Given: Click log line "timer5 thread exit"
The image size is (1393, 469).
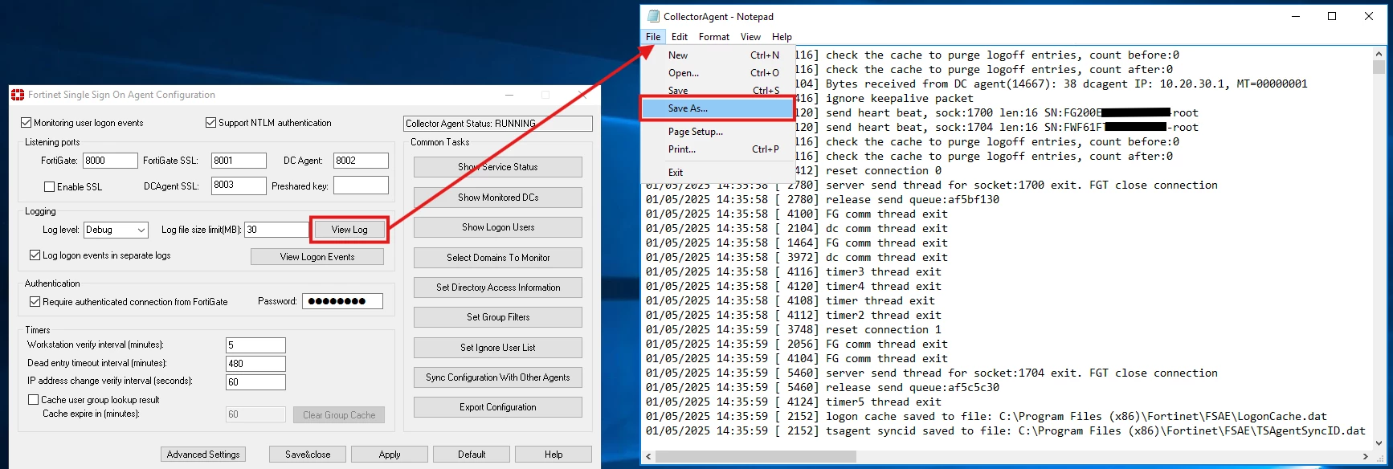Looking at the screenshot, I should pyautogui.click(x=794, y=402).
